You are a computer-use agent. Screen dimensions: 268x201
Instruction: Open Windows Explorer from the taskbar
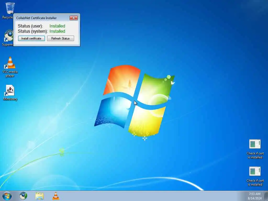40,196
